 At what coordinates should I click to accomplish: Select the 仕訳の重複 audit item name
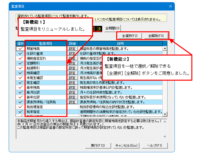pos(35,54)
